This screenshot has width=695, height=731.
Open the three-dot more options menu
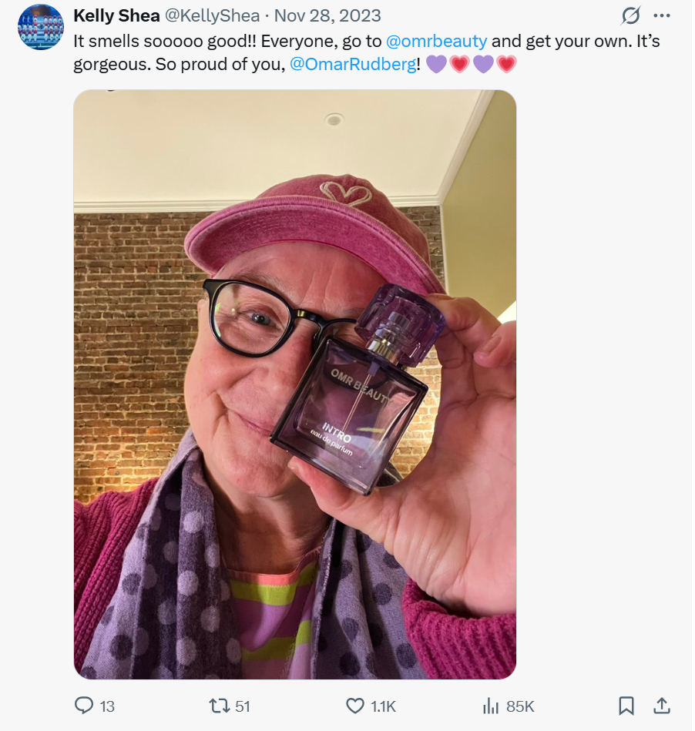(x=661, y=16)
